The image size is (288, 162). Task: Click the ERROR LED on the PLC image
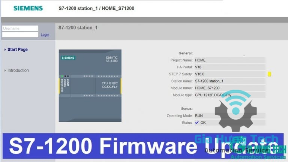pyautogui.click(x=65, y=76)
